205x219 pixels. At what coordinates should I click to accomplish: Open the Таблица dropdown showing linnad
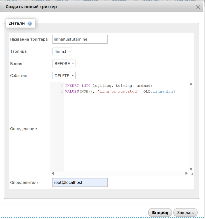click(62, 52)
